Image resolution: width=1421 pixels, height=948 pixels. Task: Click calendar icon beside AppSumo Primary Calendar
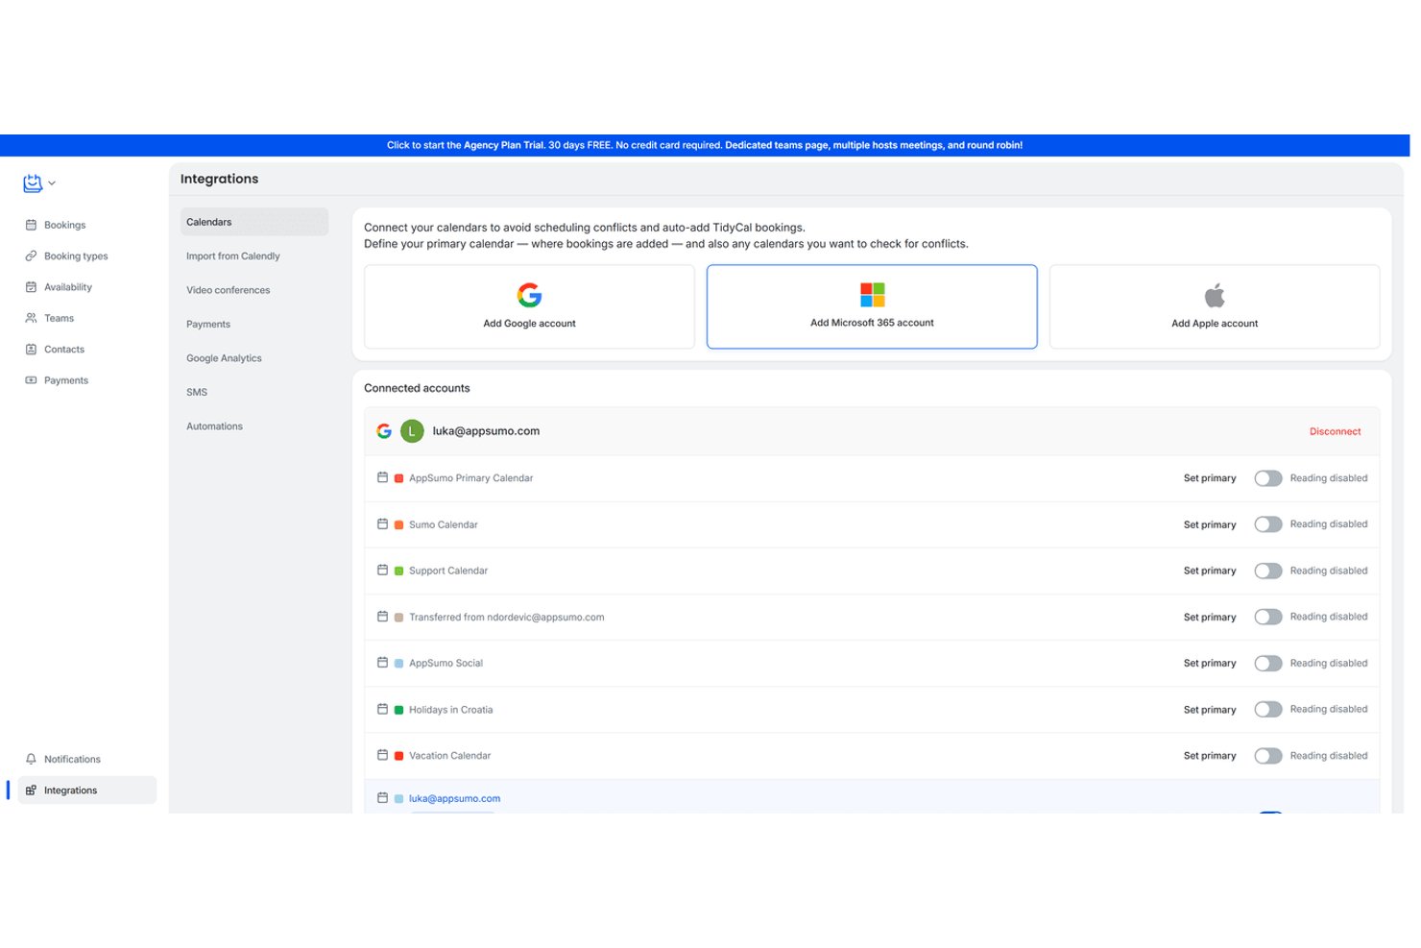[x=382, y=477]
